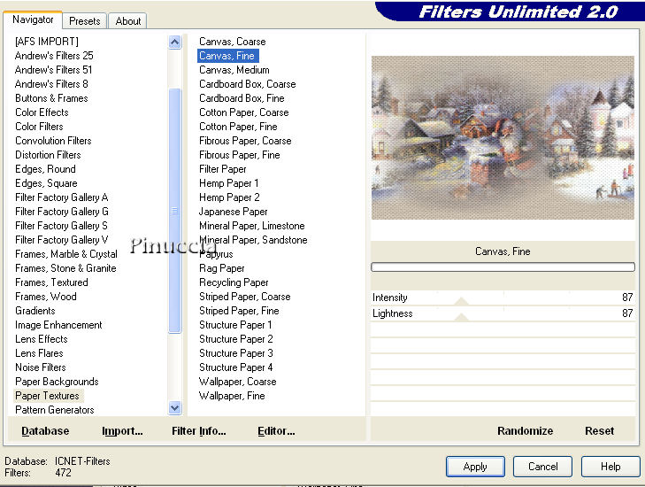This screenshot has width=645, height=487.
Task: Select the [AFS IMPORT] category
Action: (47, 42)
